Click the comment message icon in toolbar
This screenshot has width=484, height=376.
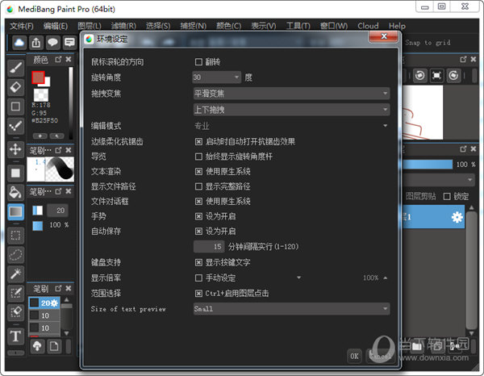pos(69,42)
